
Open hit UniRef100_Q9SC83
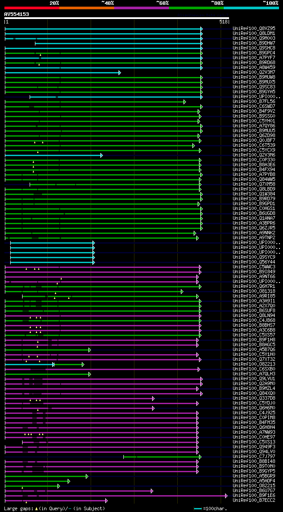pyautogui.click(x=254, y=87)
